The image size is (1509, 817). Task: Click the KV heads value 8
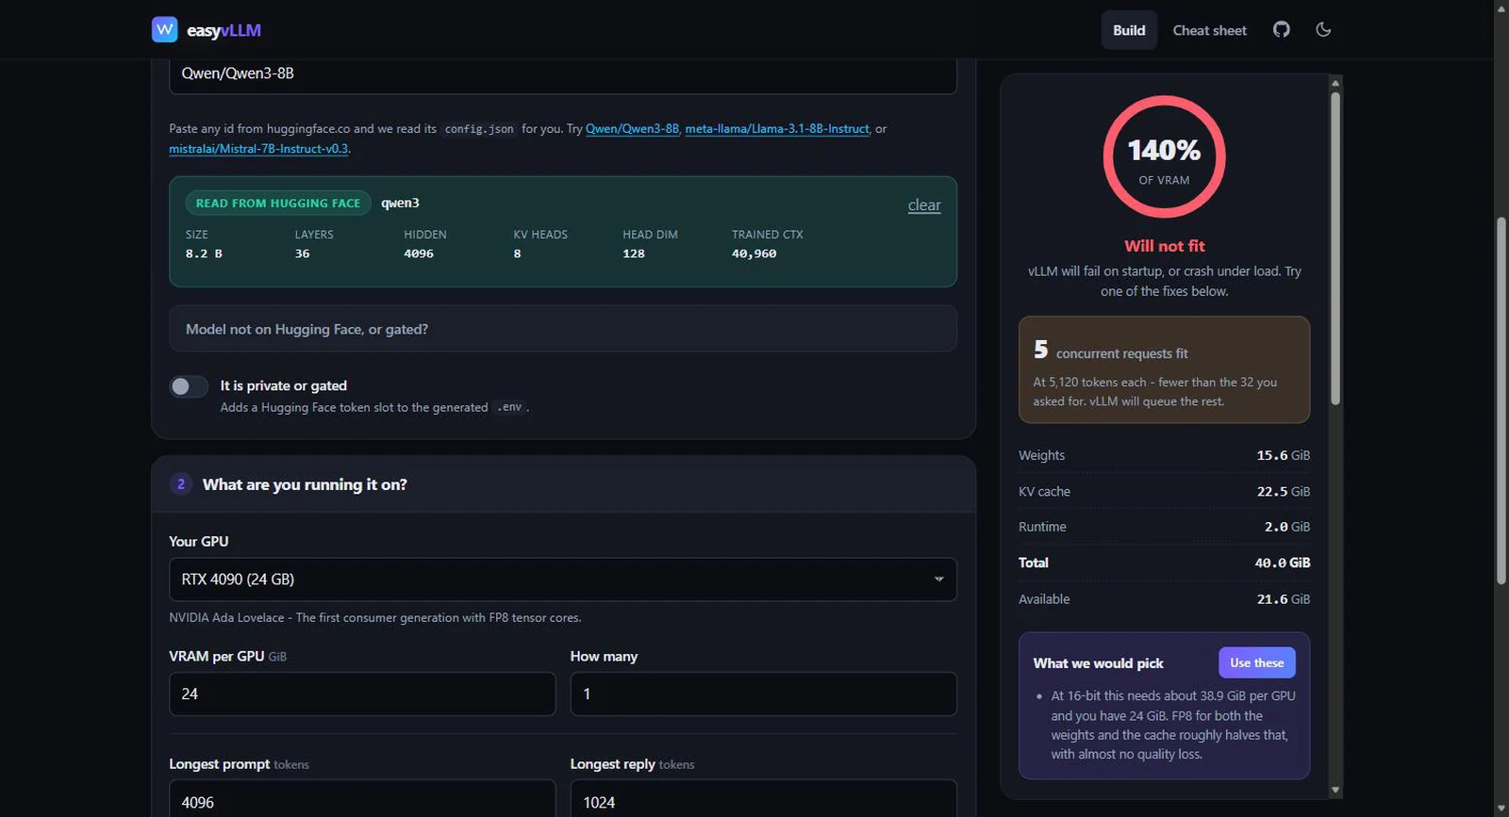point(517,253)
